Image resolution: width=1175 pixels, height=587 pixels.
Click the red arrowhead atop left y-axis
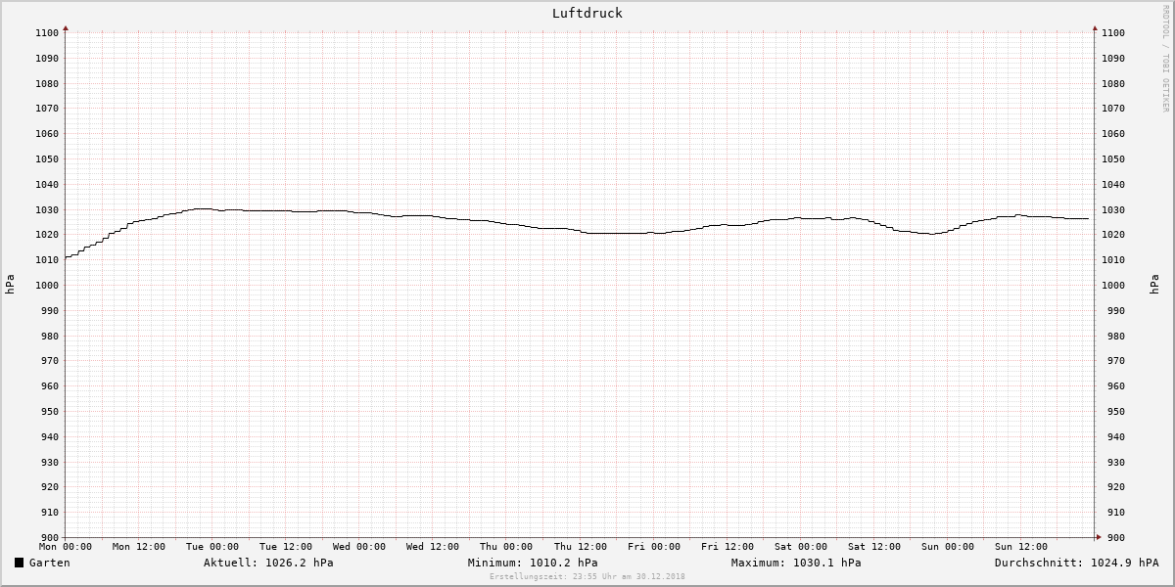pos(66,28)
